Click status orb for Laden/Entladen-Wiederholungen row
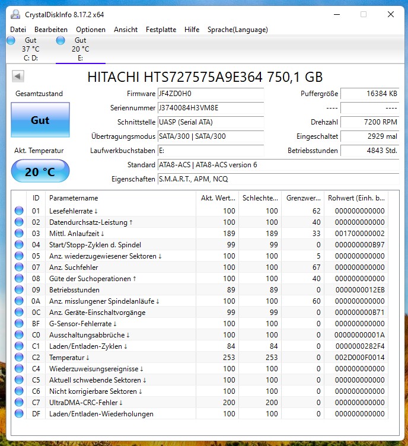Viewport: 408px width, 446px height. (19, 413)
